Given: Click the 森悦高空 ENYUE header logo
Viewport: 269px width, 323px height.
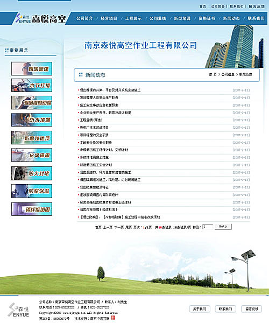Looking at the screenshot, I should [41, 18].
